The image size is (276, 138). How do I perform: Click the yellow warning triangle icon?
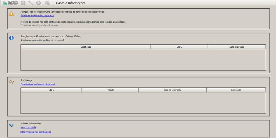[x=11, y=13]
